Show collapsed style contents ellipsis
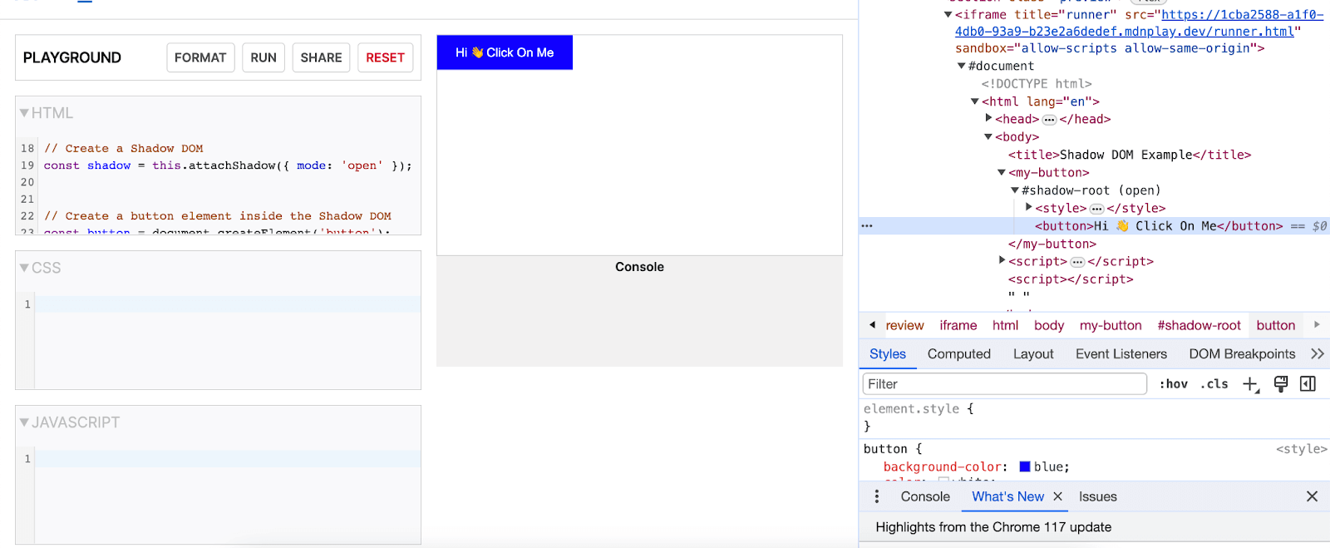The image size is (1330, 548). click(1096, 209)
